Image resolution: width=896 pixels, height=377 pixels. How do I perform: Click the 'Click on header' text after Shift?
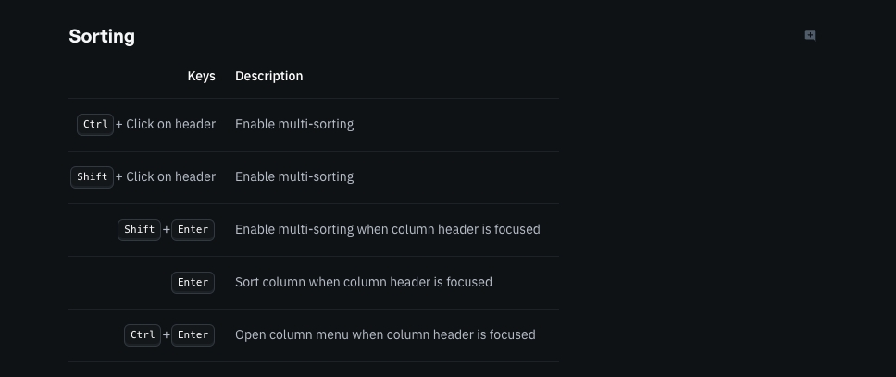click(170, 176)
